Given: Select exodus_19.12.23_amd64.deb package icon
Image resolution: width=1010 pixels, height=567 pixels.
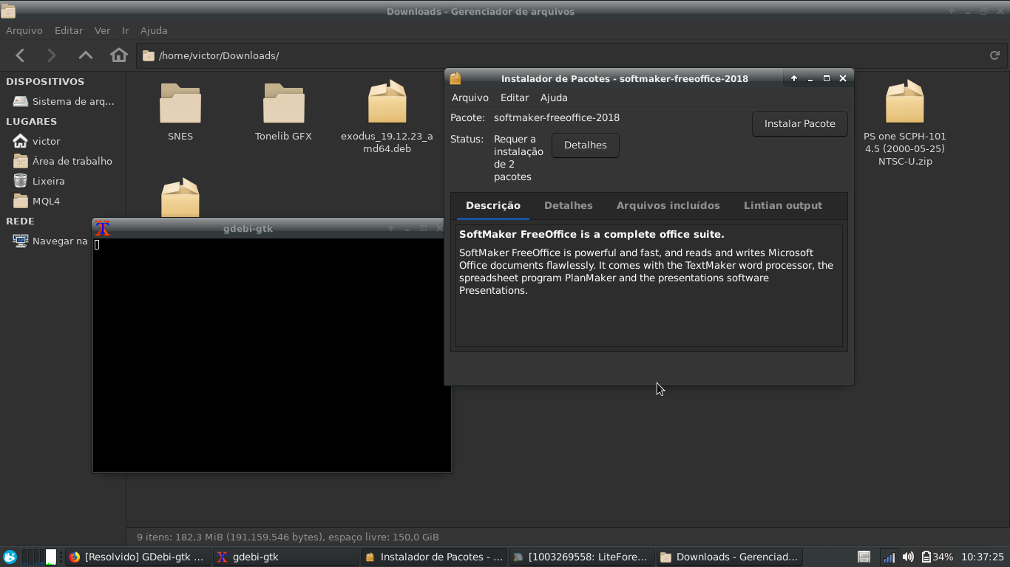Looking at the screenshot, I should click(x=387, y=102).
